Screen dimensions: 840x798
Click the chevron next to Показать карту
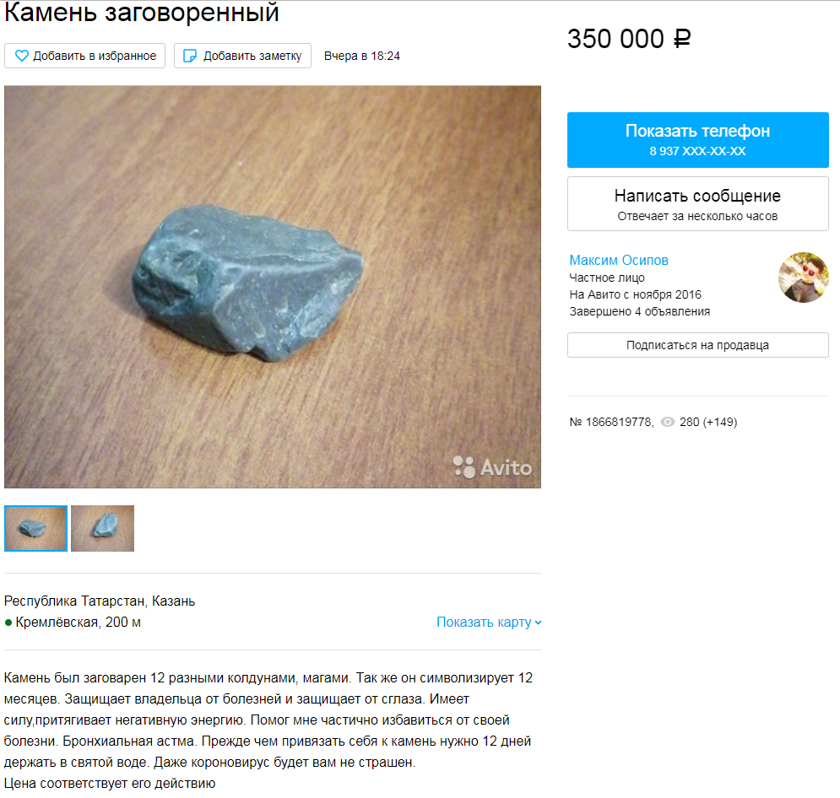tap(538, 623)
